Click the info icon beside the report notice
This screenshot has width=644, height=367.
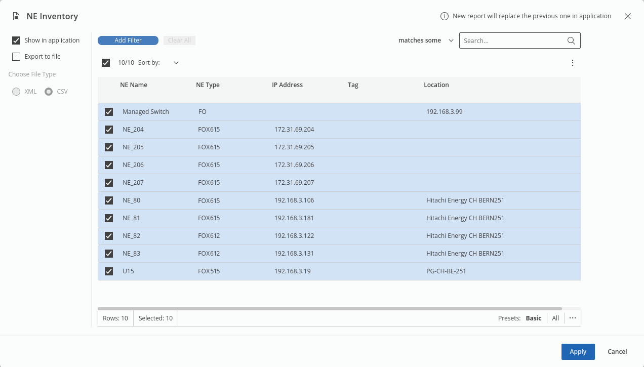(x=445, y=16)
